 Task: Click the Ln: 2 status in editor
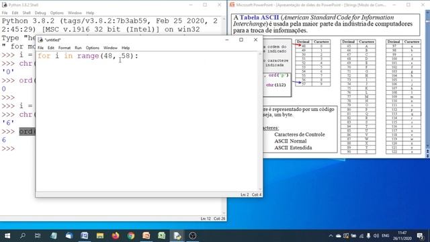[x=245, y=194]
